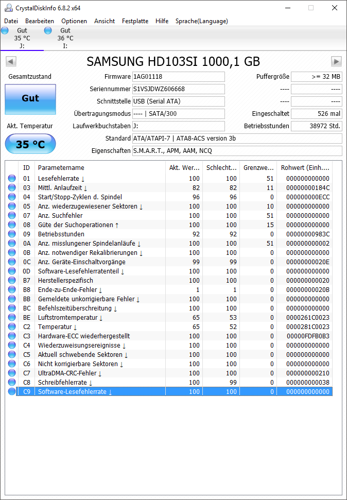Select the J: drive tab
Image resolution: width=347 pixels, height=500 pixels.
point(22,38)
